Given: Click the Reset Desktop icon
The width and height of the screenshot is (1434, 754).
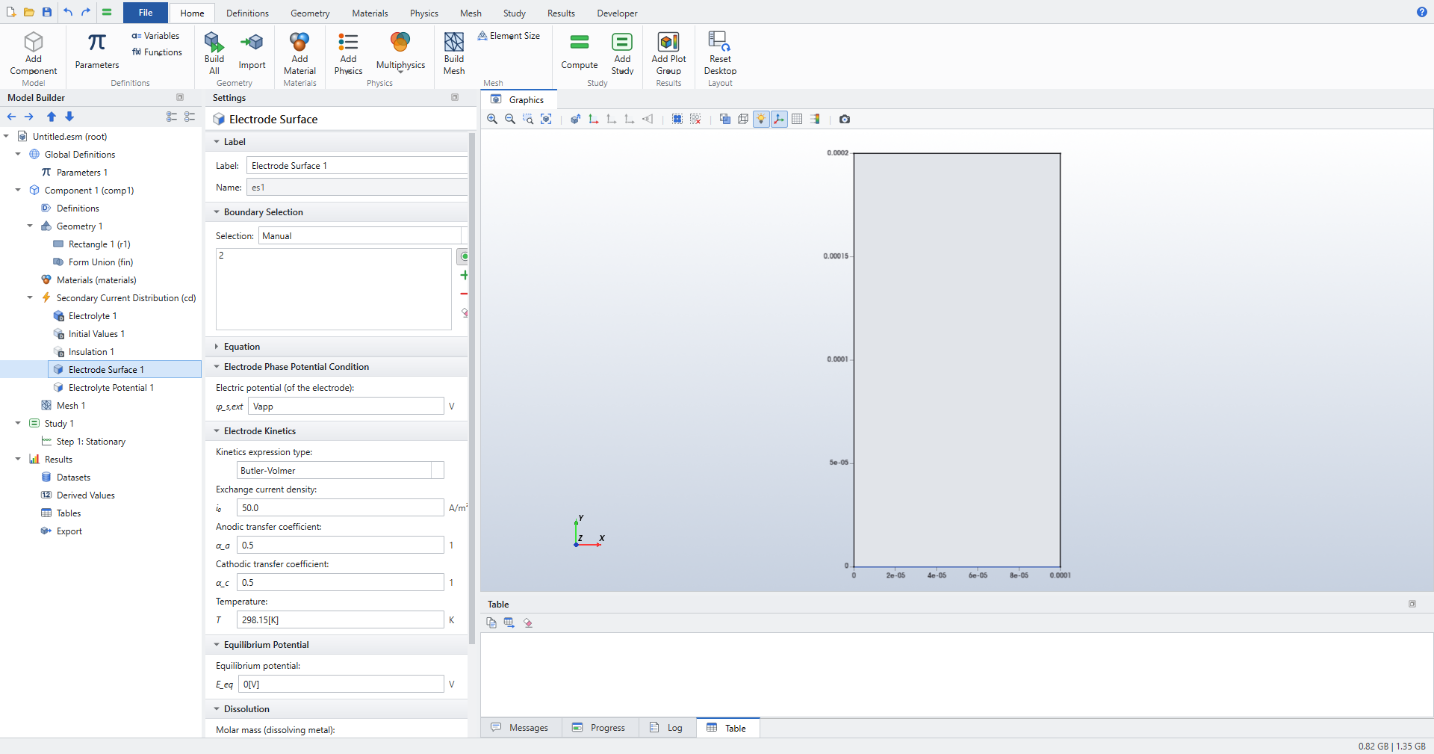Looking at the screenshot, I should tap(720, 53).
